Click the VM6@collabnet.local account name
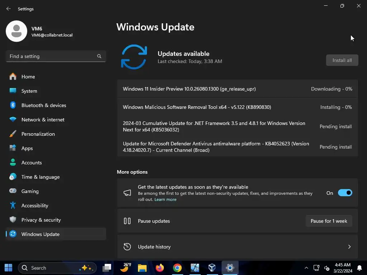The height and width of the screenshot is (275, 367). pyautogui.click(x=52, y=35)
